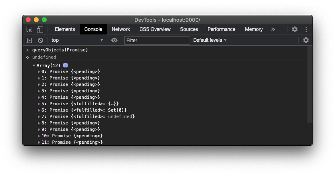Click the {…} object preview in entry 5
Viewport: 335px width, 175px height.
[112, 104]
